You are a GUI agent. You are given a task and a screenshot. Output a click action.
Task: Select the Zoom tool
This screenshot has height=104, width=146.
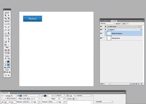(8, 75)
